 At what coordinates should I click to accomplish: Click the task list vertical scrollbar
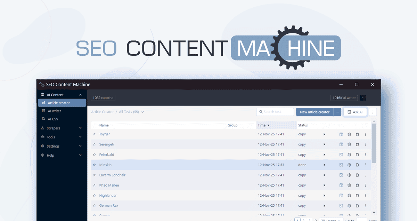click(374, 143)
